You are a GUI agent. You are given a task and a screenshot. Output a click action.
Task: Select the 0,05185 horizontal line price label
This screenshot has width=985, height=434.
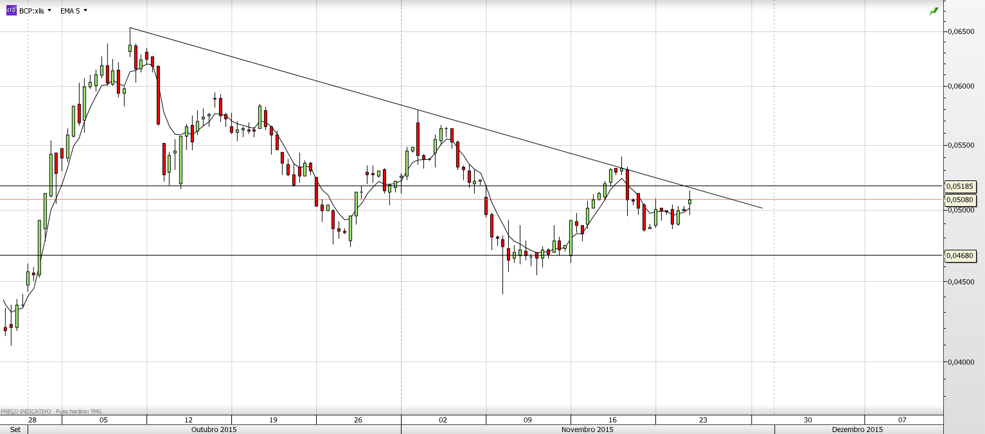point(960,186)
